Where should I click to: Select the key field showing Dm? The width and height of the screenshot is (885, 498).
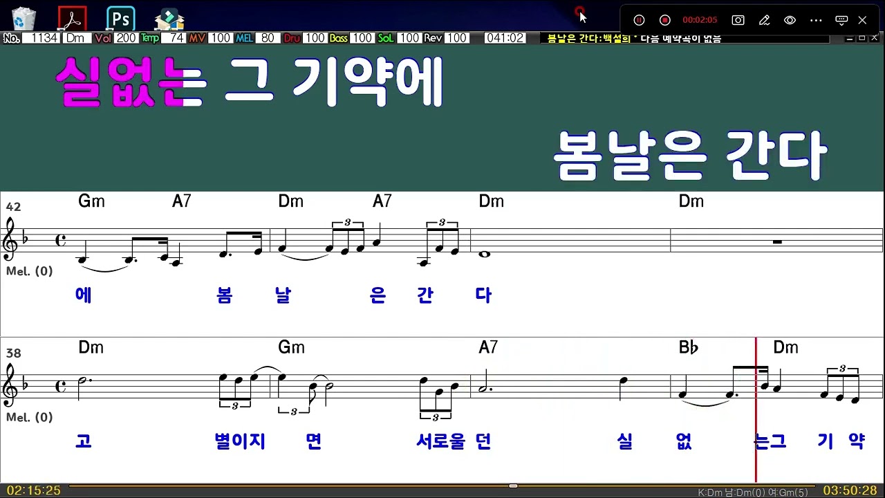(77, 38)
